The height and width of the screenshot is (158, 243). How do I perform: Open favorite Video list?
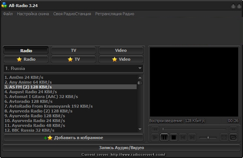(x=121, y=59)
